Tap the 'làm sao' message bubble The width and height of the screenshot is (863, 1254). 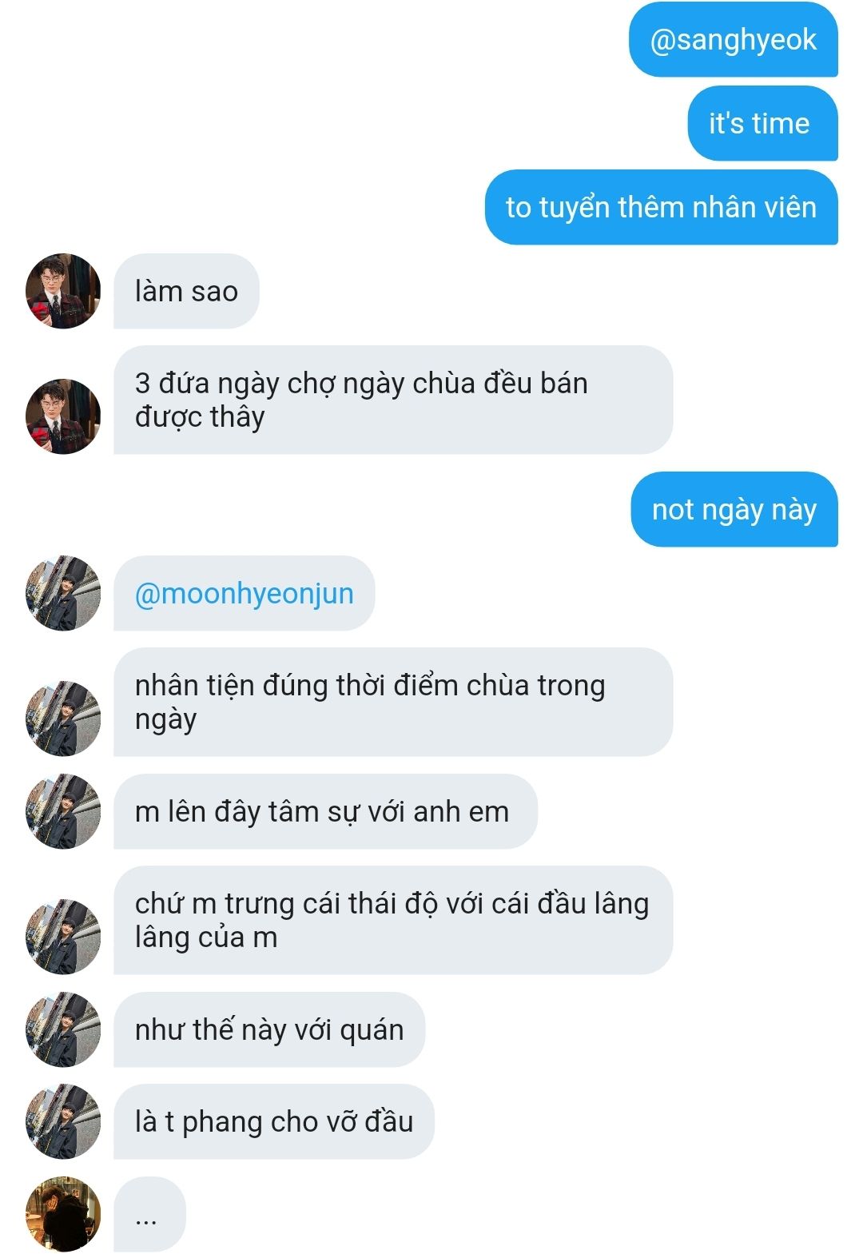pyautogui.click(x=186, y=292)
